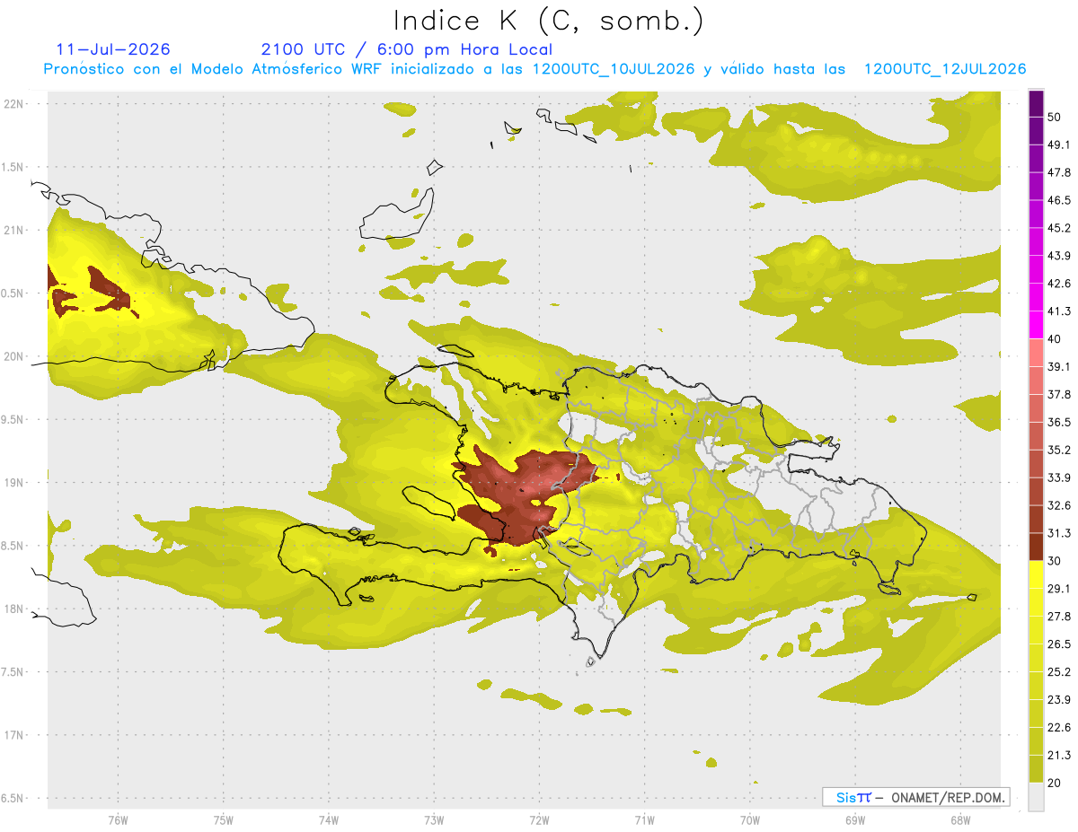
Task: Click the '46.5' color scale value
Action: pos(1059,200)
